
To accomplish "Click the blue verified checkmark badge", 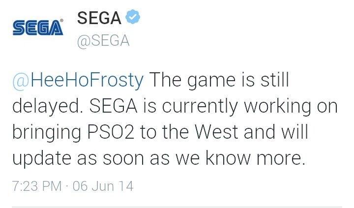I will point(133,17).
